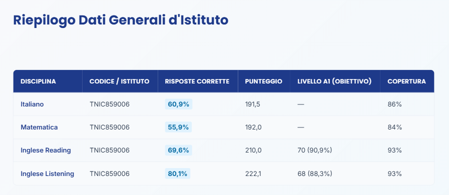This screenshot has height=195, width=449.
Task: Select the 191,5 score cell
Action: pos(253,104)
